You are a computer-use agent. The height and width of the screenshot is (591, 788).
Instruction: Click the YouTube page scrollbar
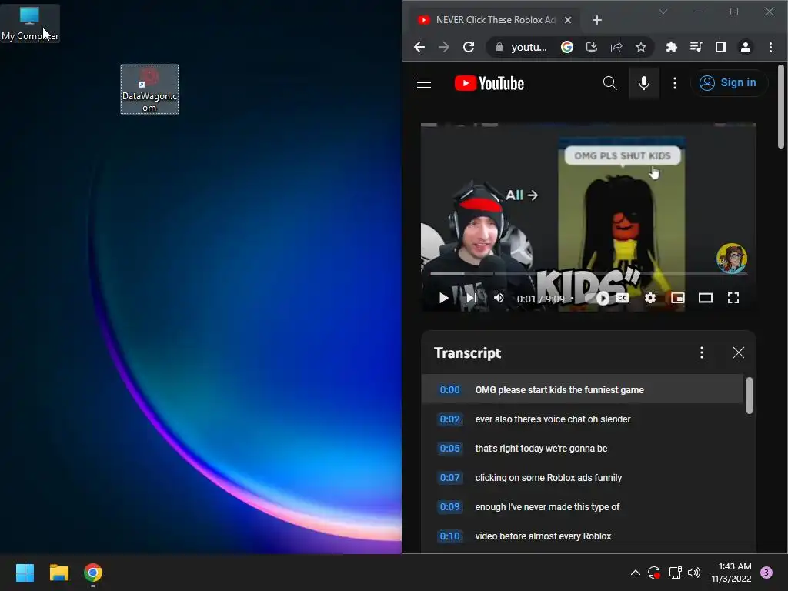pyautogui.click(x=780, y=107)
